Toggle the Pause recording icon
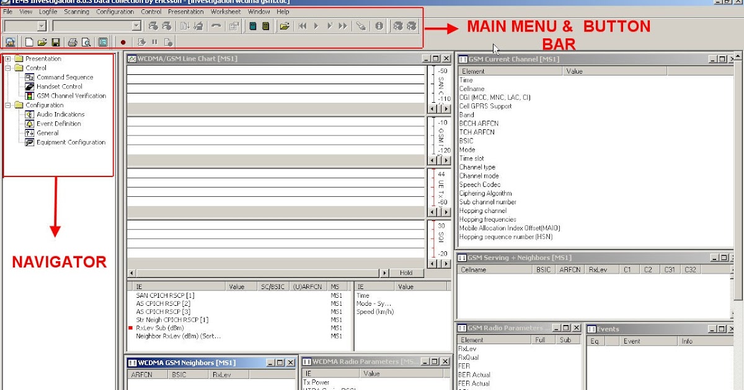 [154, 42]
